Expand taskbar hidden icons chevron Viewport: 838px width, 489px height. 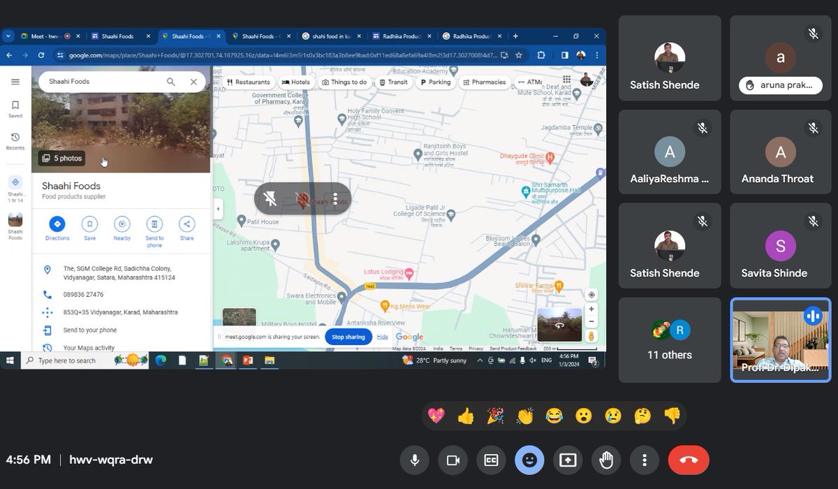pos(480,360)
